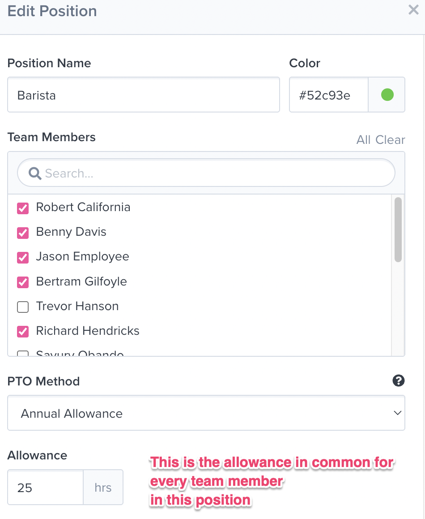Click the Annual Allowance dropdown chevron
This screenshot has height=519, width=425.
pos(397,413)
